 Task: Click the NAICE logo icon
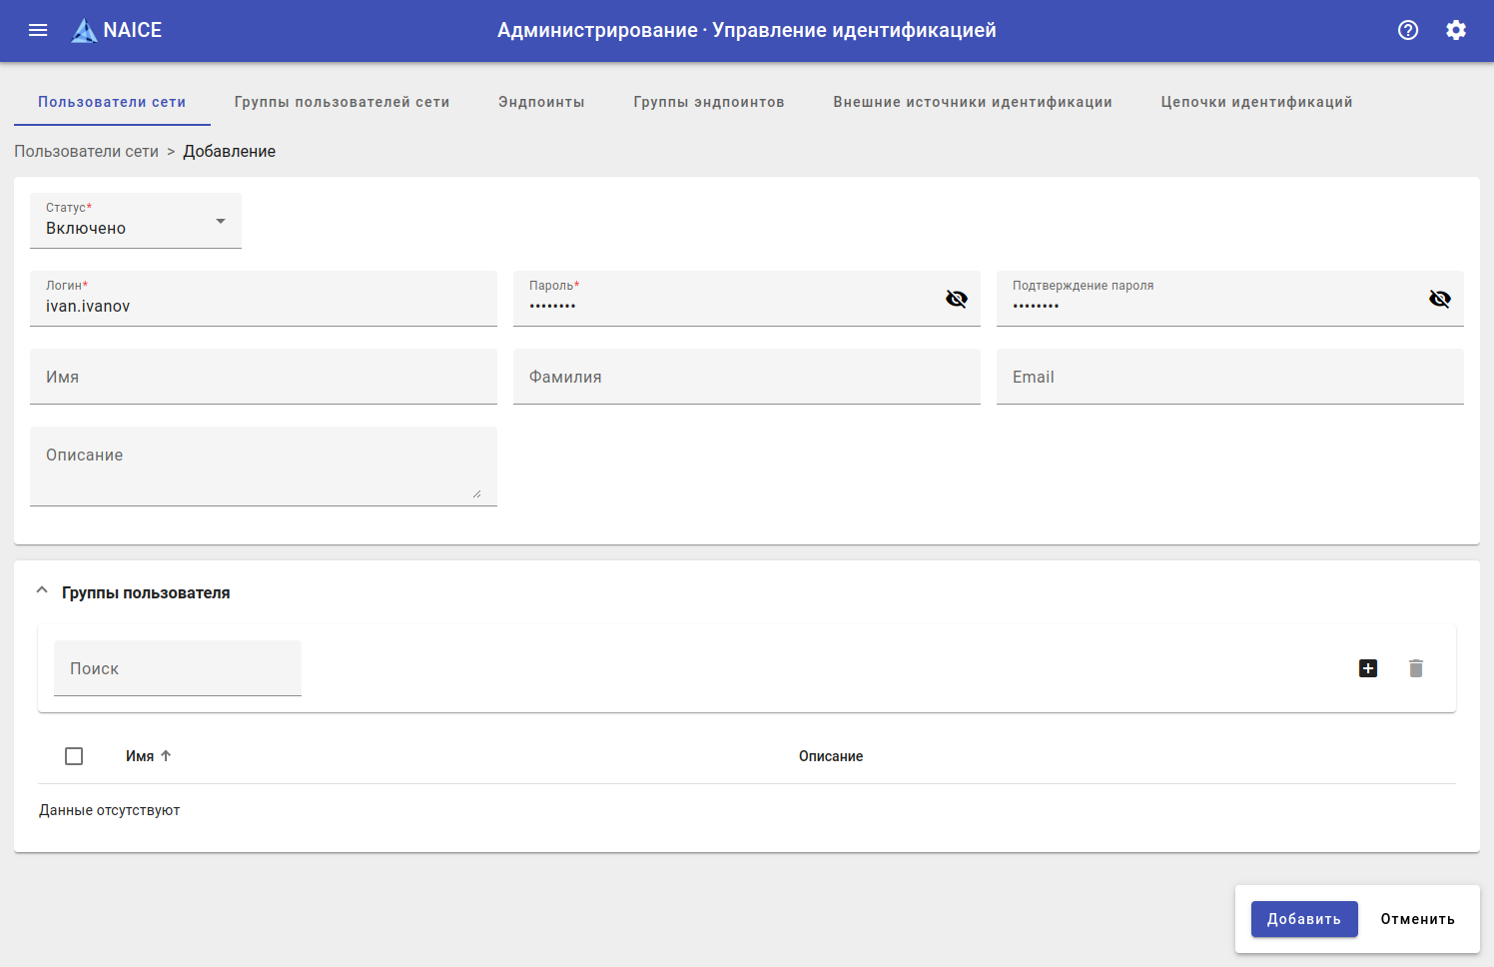tap(85, 31)
